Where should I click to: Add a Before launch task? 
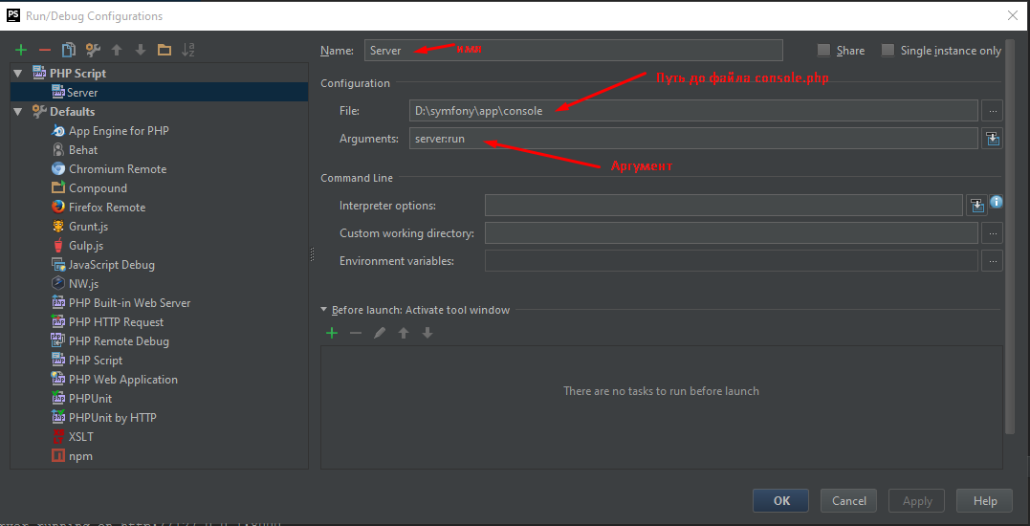pyautogui.click(x=332, y=333)
